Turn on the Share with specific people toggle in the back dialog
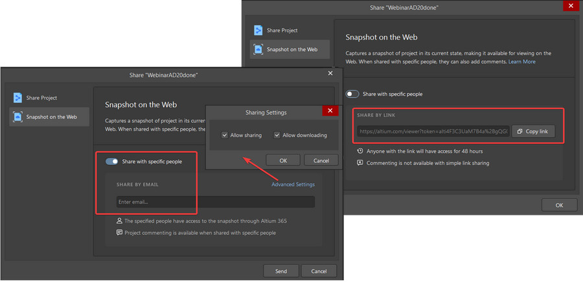 click(352, 94)
